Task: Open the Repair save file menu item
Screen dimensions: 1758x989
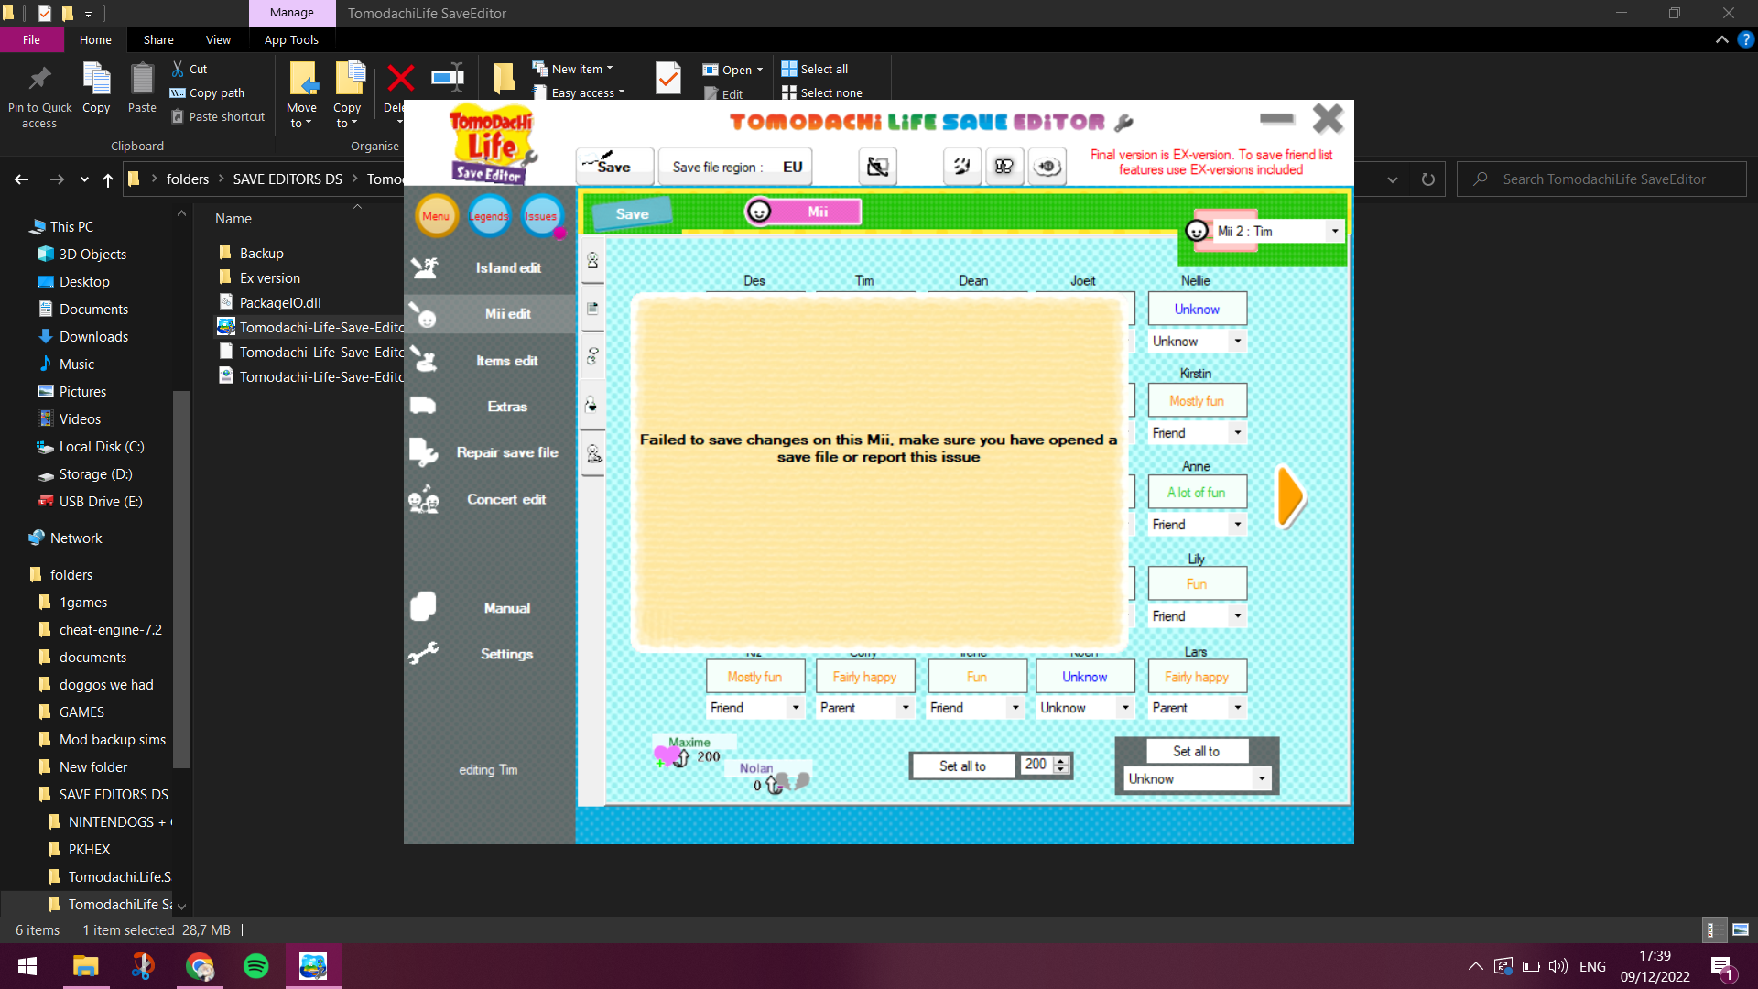Action: pos(490,452)
